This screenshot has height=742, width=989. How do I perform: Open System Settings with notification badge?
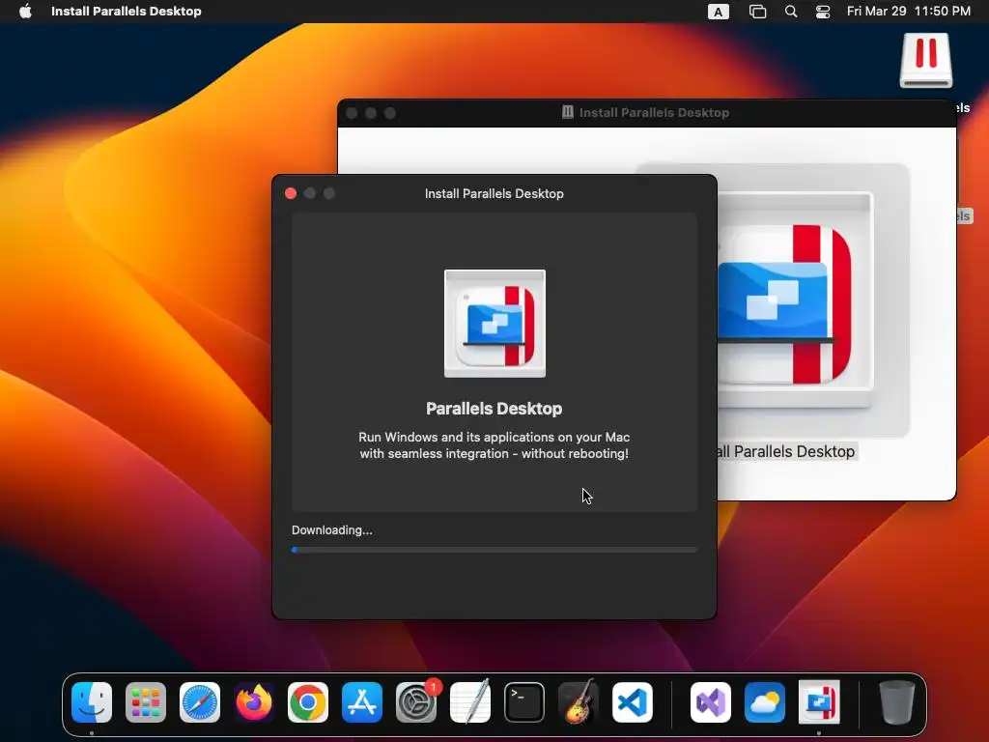(416, 702)
